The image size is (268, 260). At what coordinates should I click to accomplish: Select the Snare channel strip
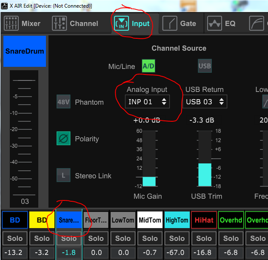coord(69,220)
